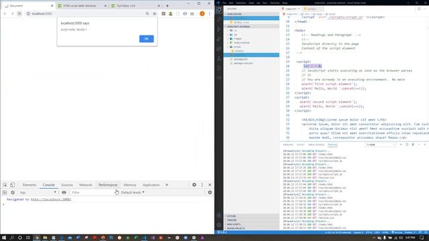The width and height of the screenshot is (429, 241).
Task: Open the Search view in VS Code activity bar
Action: (x=219, y=19)
